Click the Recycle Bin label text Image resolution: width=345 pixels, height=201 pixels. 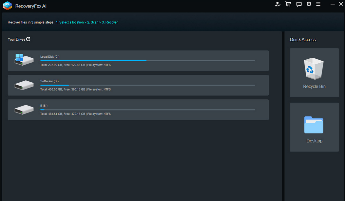pyautogui.click(x=314, y=86)
